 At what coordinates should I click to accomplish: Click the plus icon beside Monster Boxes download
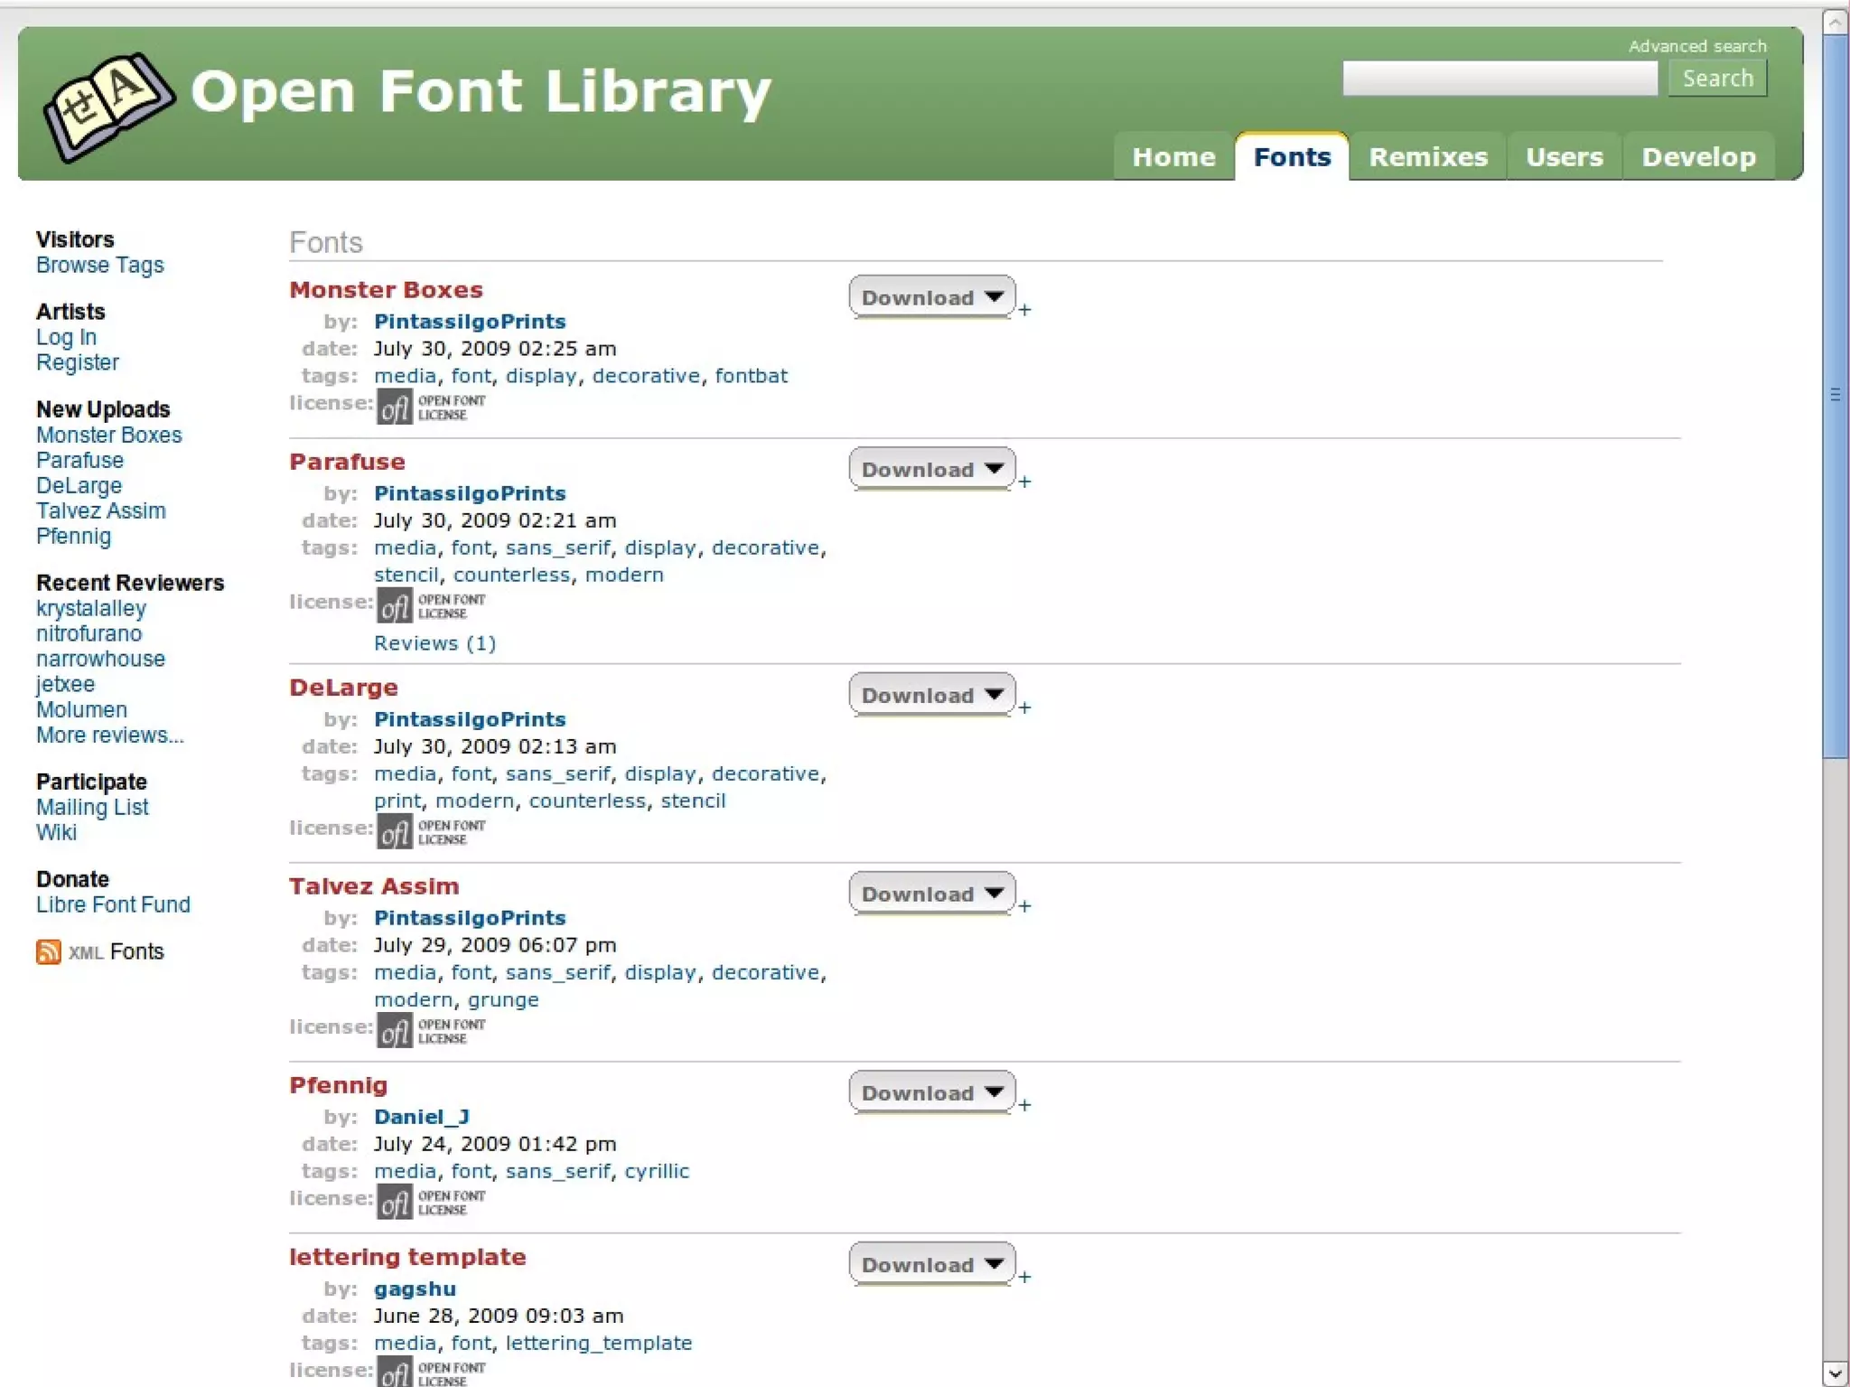click(1024, 311)
